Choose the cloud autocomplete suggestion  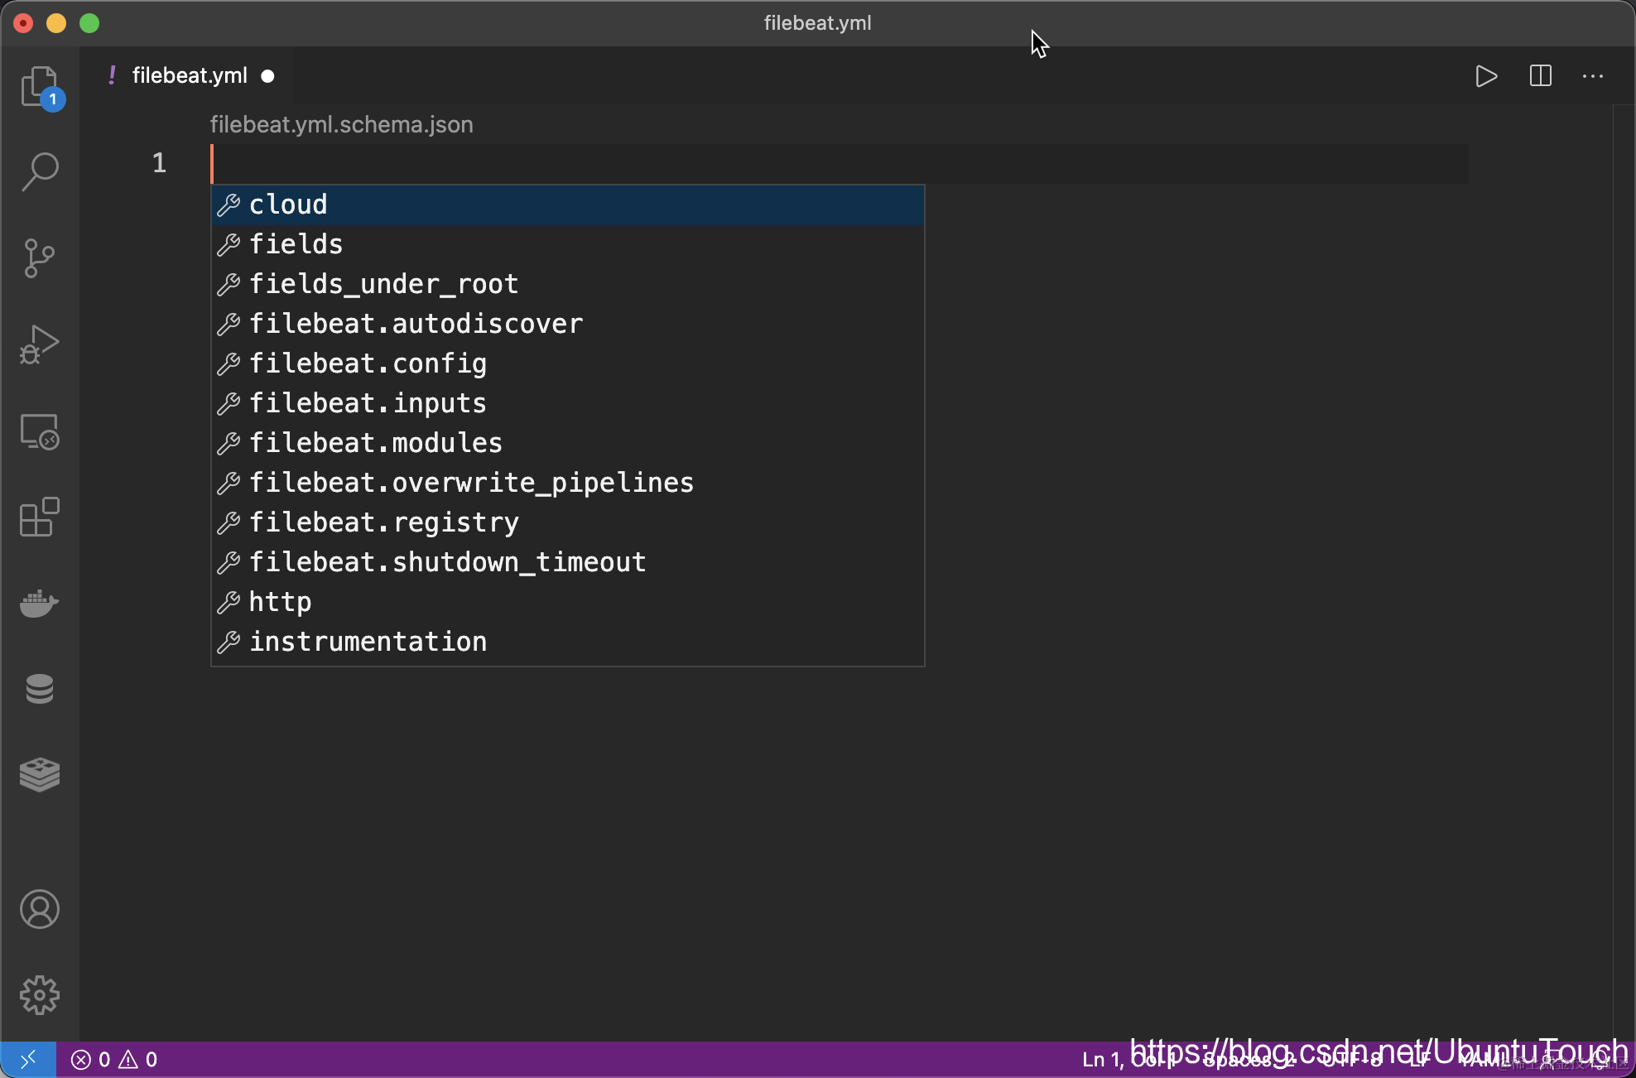(x=288, y=205)
